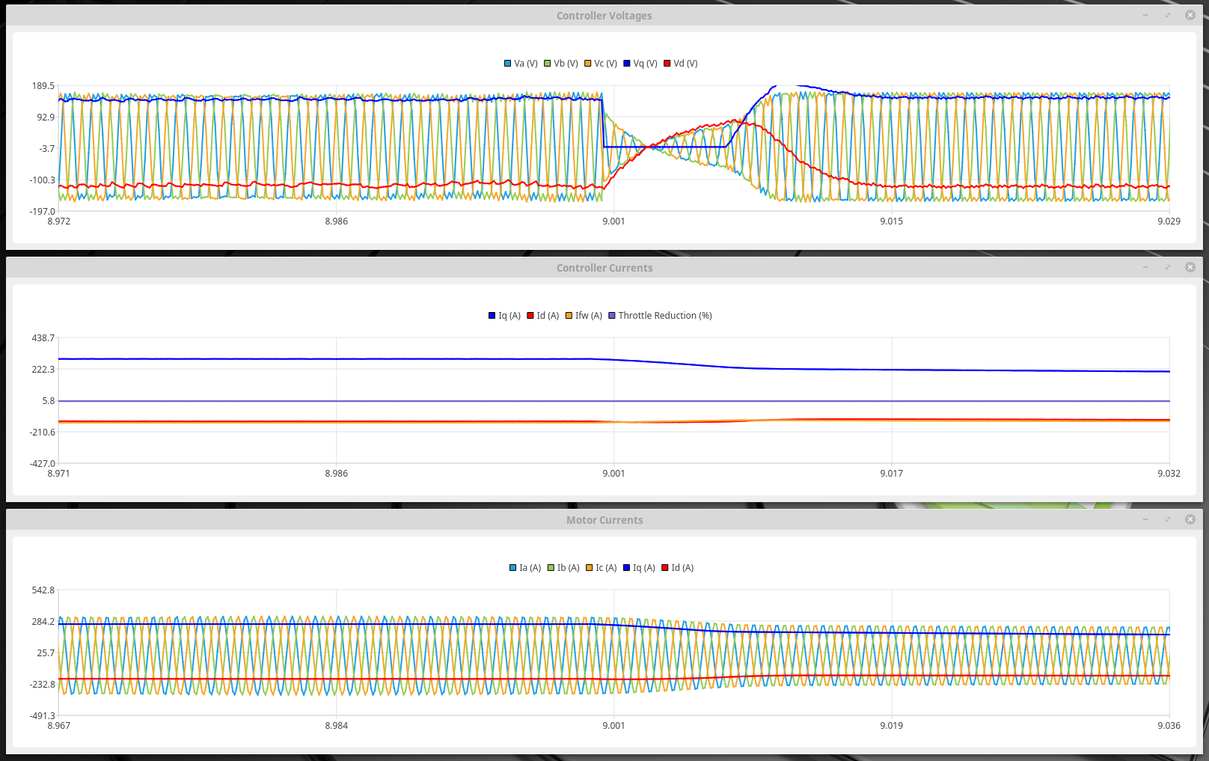1209x761 pixels.
Task: Click the Throttle Reduction (%) legend entry
Action: (x=660, y=316)
